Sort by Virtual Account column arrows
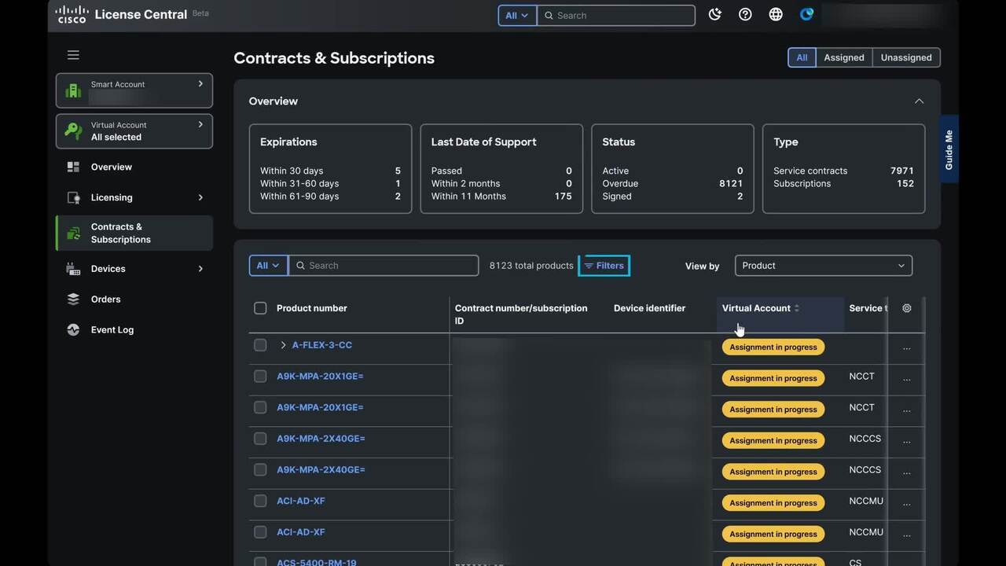This screenshot has width=1006, height=566. tap(797, 308)
